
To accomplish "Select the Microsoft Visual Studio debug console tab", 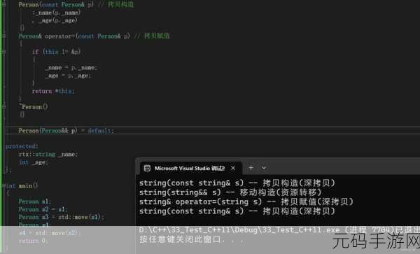I will (190, 168).
